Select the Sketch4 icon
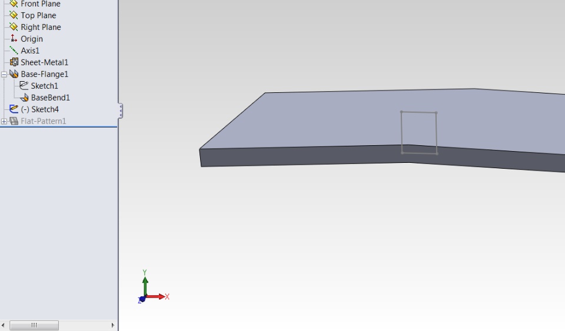The image size is (565, 331). [x=14, y=109]
